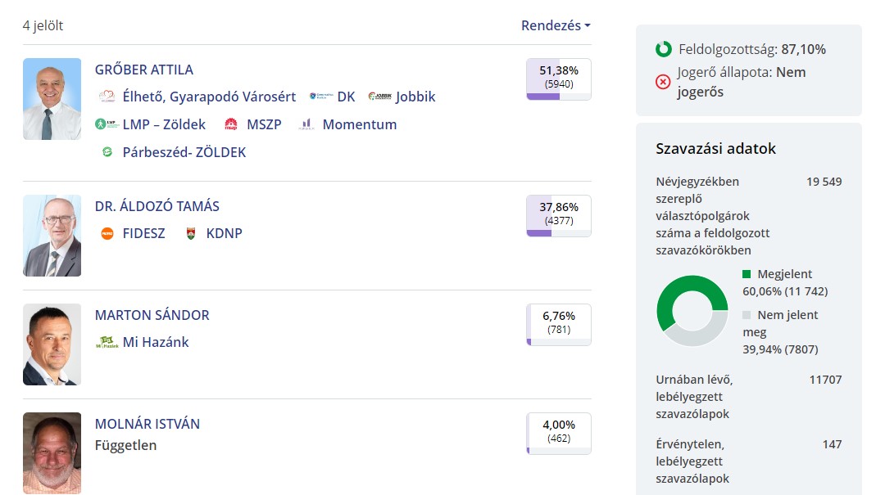
Task: Click the KDNP party crest icon
Action: pos(191,233)
